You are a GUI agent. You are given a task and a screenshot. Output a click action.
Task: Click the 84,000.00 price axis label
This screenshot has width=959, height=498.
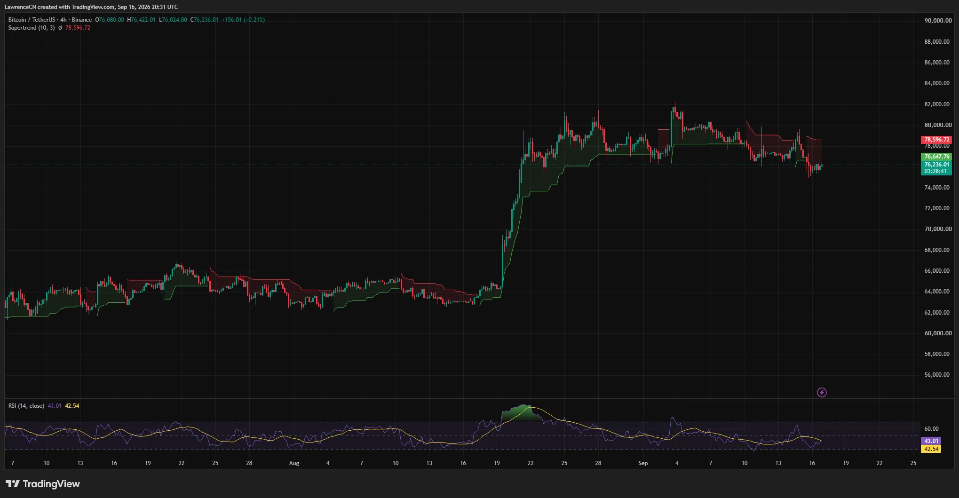tap(937, 83)
